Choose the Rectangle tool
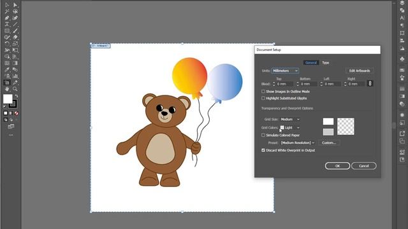Image resolution: width=408 pixels, height=229 pixels. click(7, 31)
